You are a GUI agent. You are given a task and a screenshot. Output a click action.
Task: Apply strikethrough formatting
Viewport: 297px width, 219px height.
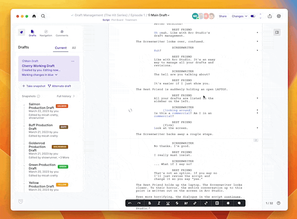click(x=177, y=203)
